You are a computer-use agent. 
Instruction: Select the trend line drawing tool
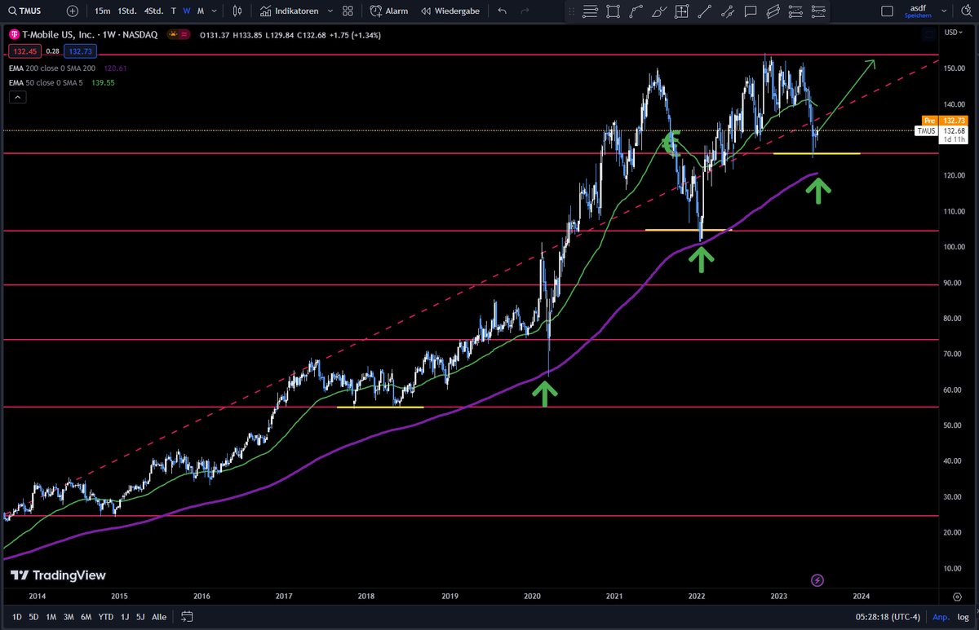[x=705, y=11]
